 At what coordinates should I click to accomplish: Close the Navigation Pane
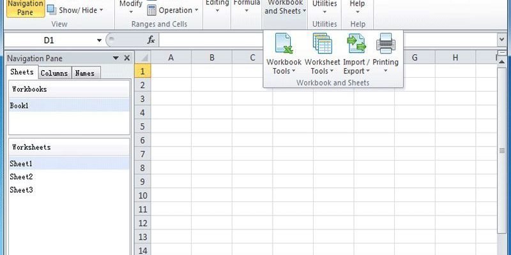(x=127, y=58)
